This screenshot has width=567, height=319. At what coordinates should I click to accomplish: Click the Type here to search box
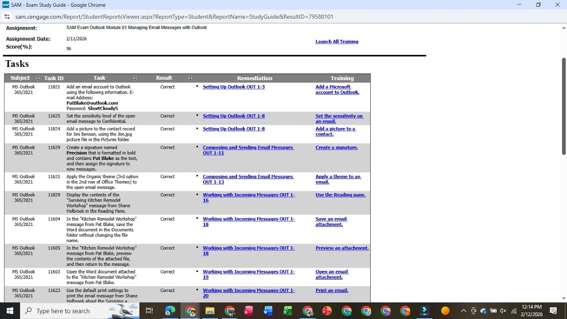(x=80, y=311)
